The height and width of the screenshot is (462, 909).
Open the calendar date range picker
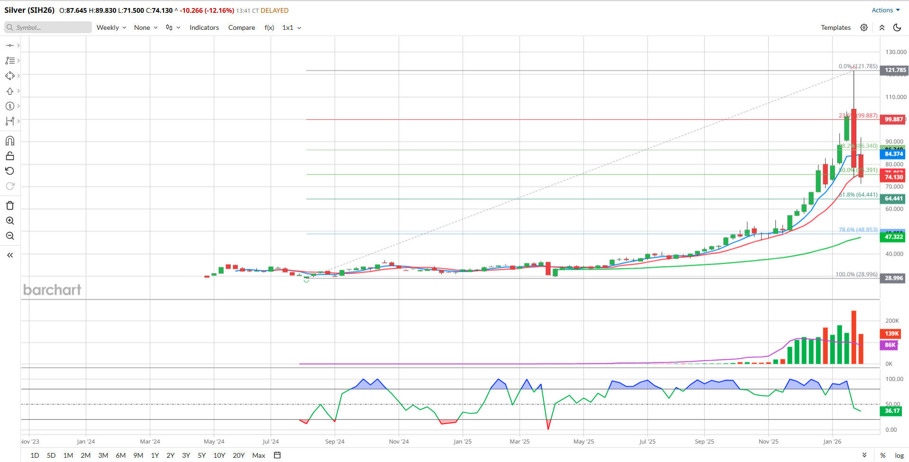point(277,455)
